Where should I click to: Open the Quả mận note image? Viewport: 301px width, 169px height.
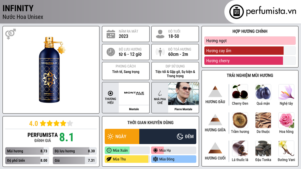(x=263, y=92)
